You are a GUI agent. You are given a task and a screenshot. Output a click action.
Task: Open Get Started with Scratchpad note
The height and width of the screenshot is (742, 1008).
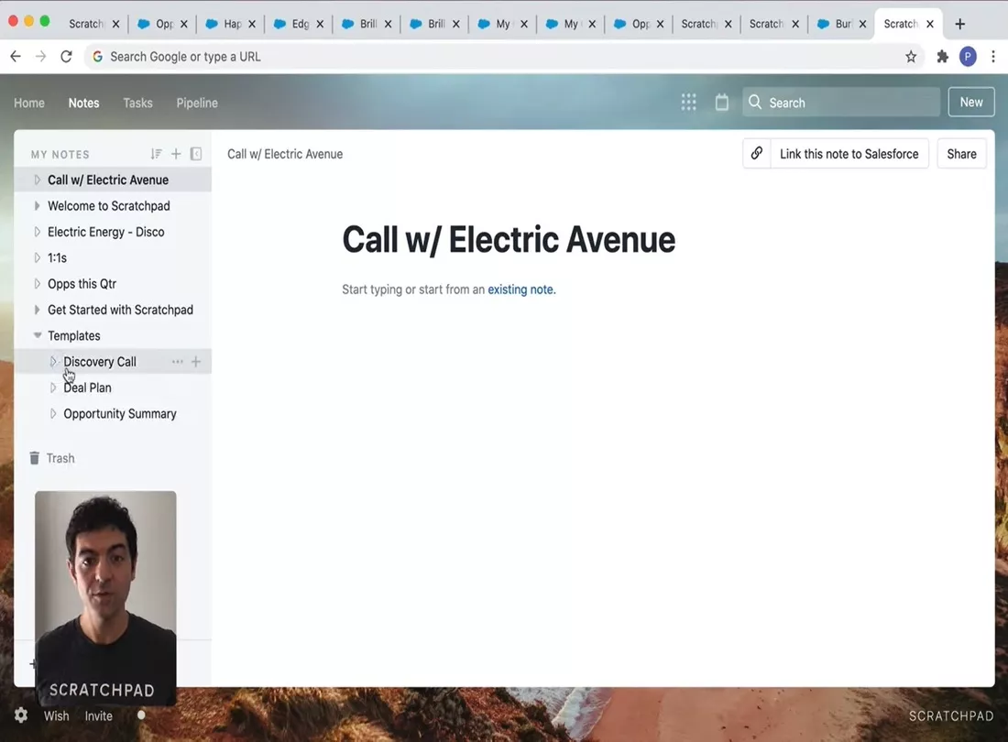coord(120,310)
